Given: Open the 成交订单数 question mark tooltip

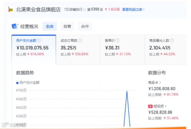Looking at the screenshot, I should click(x=80, y=41).
